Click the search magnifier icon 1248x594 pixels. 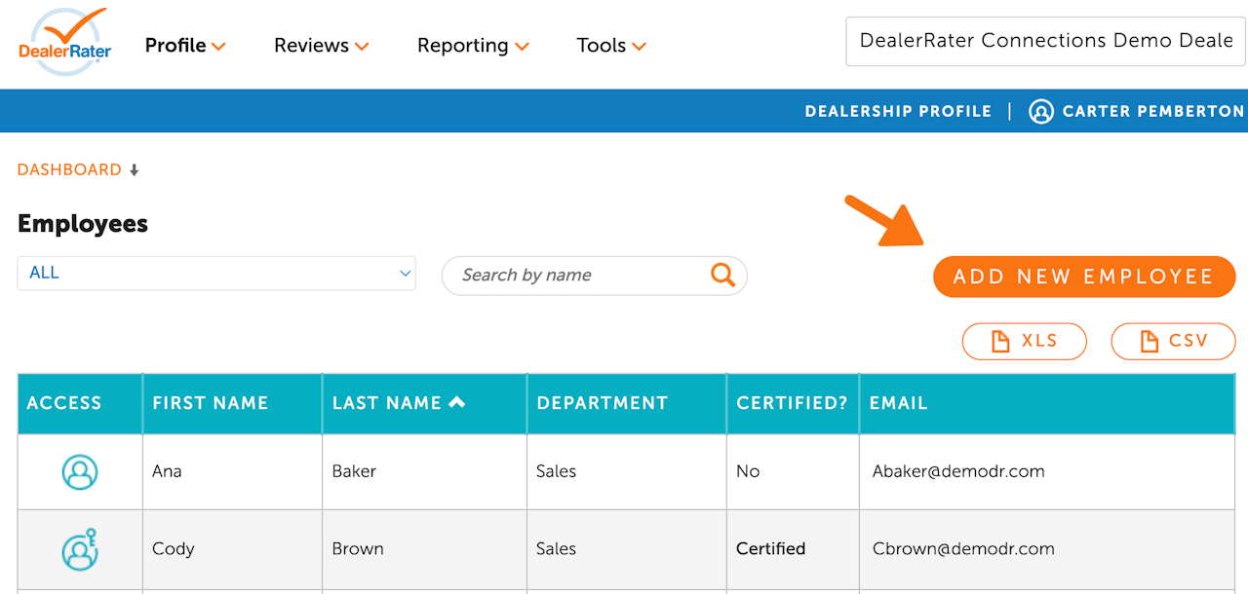click(x=722, y=275)
